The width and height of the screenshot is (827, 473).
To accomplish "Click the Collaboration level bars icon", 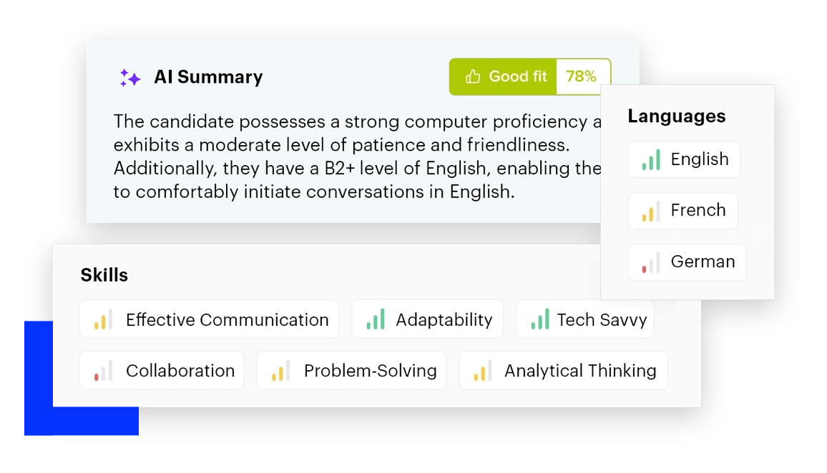I will [104, 371].
